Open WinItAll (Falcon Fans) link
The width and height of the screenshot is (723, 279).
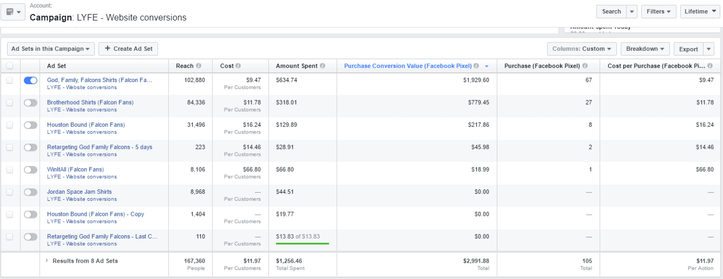[75, 169]
